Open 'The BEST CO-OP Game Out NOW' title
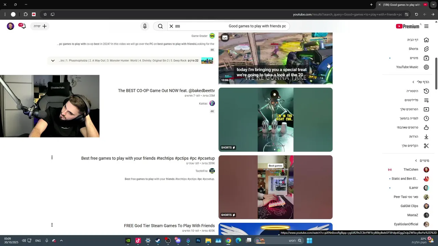Image resolution: width=438 pixels, height=246 pixels. 166,91
